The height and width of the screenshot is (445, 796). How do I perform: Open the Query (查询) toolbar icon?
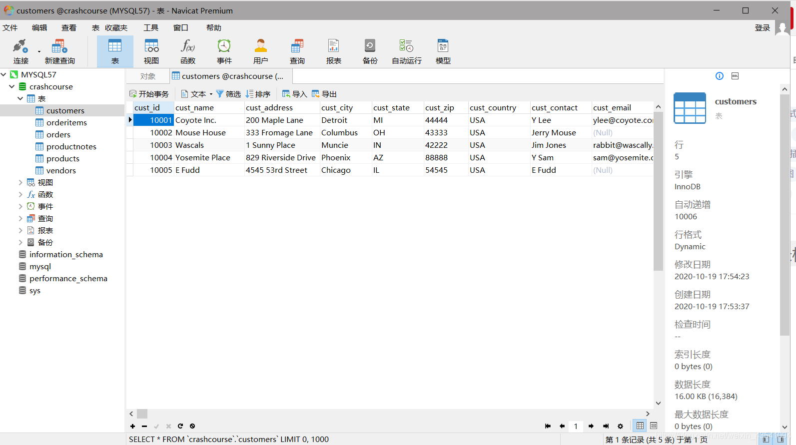297,51
